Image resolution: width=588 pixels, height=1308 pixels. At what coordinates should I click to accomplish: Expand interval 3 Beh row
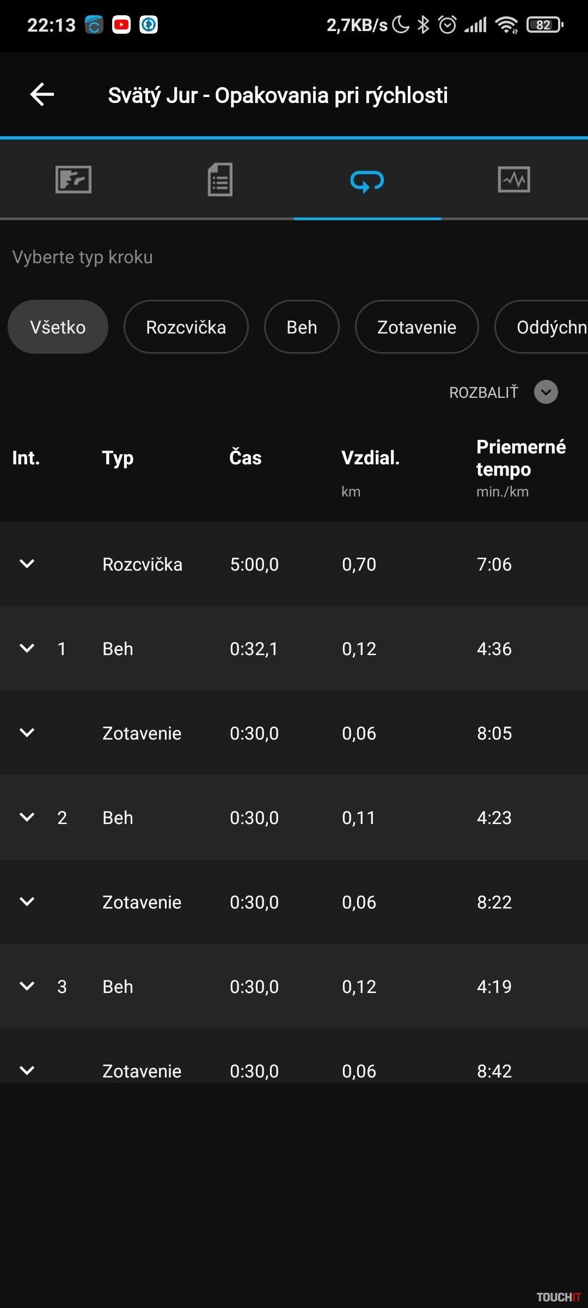[27, 986]
